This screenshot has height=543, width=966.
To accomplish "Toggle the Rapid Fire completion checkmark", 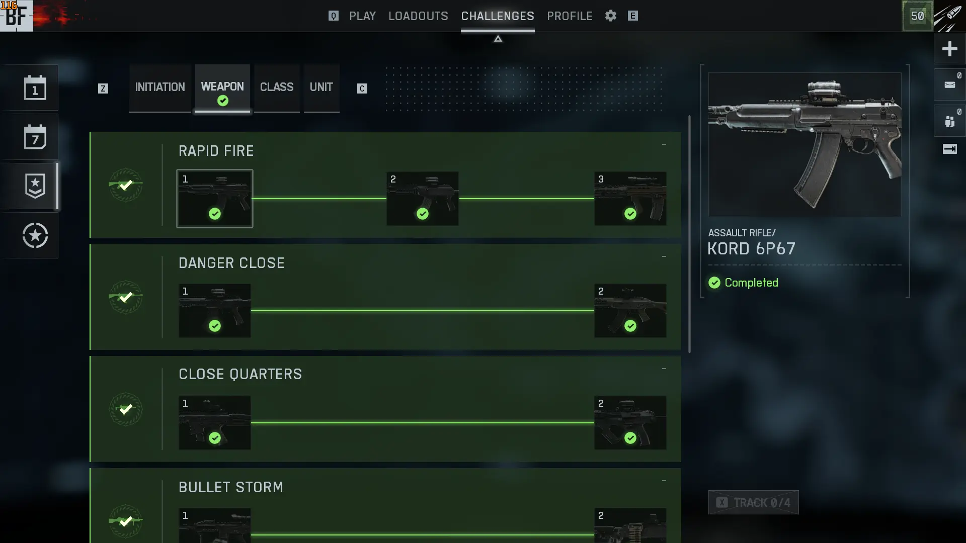I will (126, 185).
